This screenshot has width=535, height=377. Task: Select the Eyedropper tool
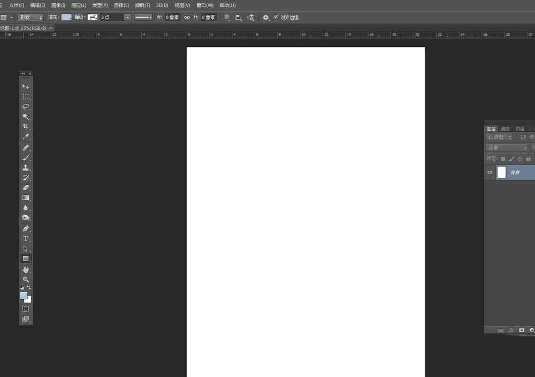(x=26, y=137)
